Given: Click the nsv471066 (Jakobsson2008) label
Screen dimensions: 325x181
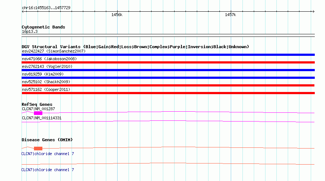Looking at the screenshot, I should point(49,59).
